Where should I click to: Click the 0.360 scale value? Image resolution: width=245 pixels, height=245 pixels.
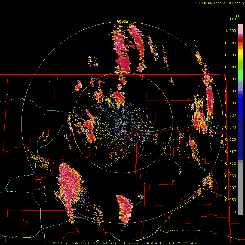[x=231, y=176]
